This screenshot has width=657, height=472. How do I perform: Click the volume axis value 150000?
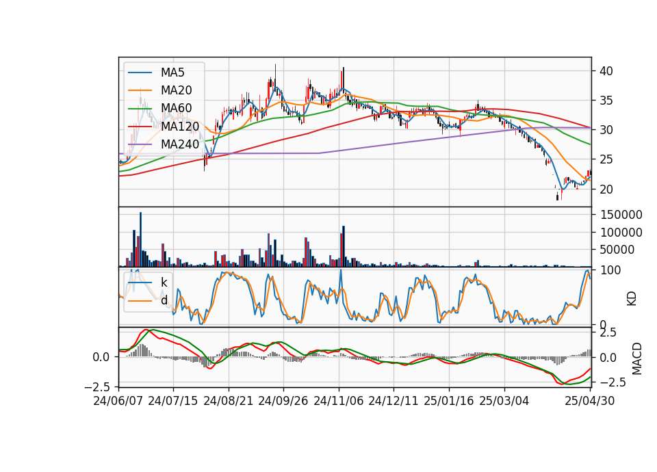tap(621, 215)
